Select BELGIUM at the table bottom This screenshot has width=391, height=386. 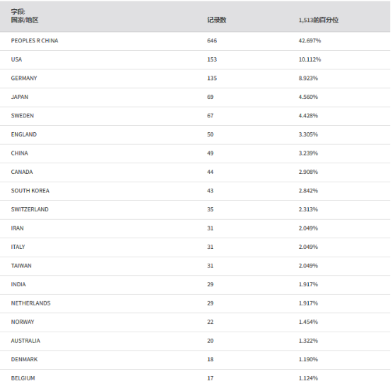coord(23,378)
